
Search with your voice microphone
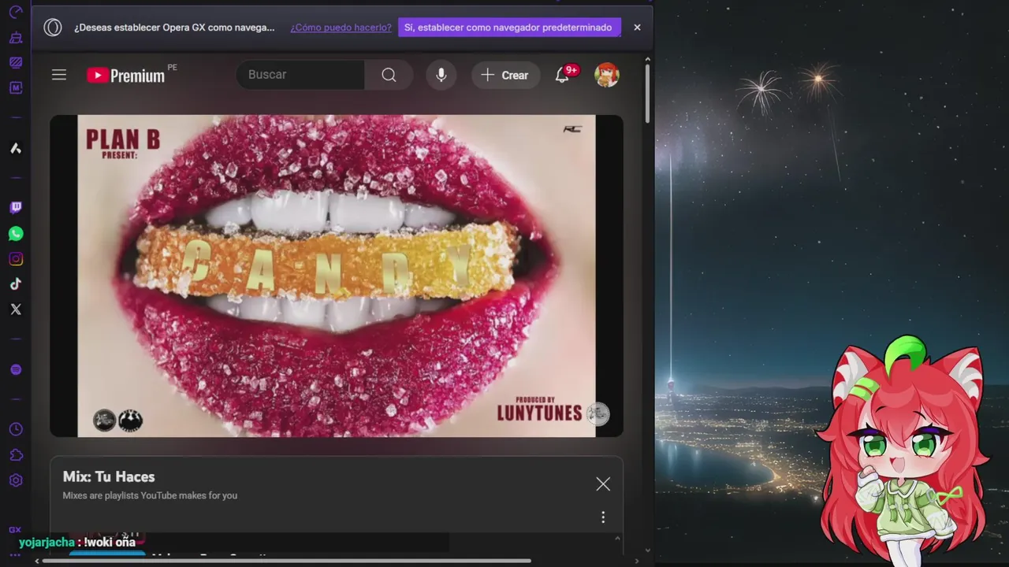441,75
